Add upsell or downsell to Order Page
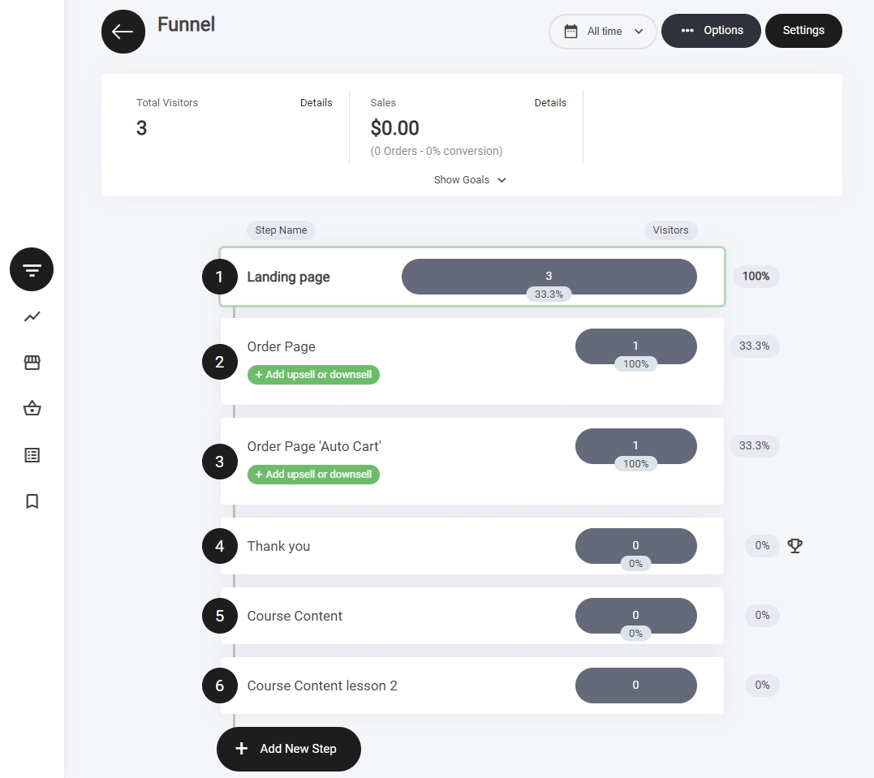 tap(313, 375)
